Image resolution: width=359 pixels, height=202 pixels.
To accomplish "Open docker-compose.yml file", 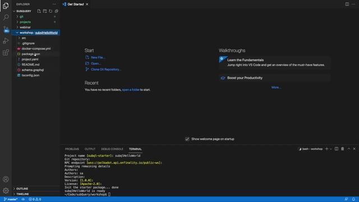I will click(x=36, y=49).
